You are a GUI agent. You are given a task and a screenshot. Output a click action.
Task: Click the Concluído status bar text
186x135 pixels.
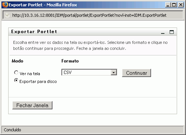pyautogui.click(x=12, y=130)
